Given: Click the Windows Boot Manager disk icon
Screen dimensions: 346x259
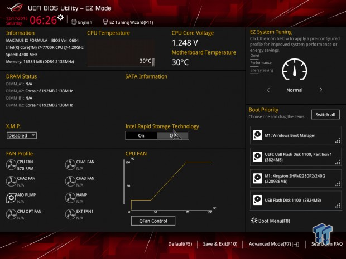Looking at the screenshot, I should [257, 135].
